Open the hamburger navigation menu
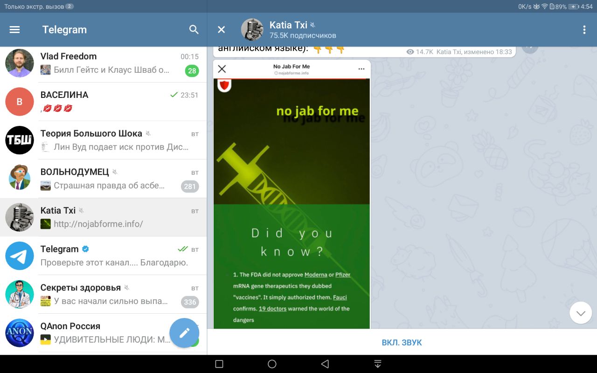 [x=15, y=29]
